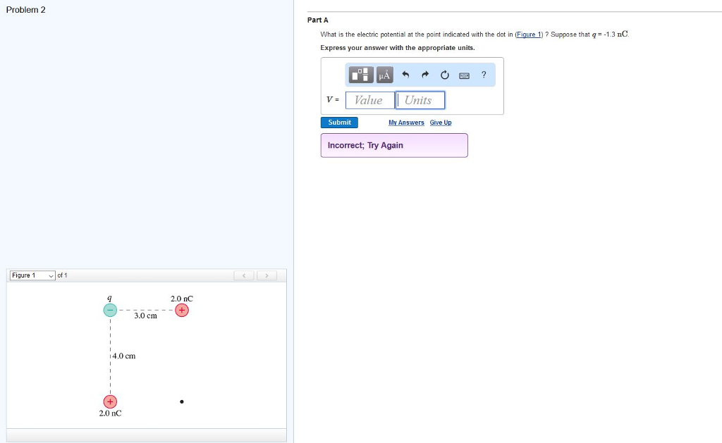Screen dimensions: 722x443
Task: Click the 'Problem 2' heading
Action: coord(26,10)
